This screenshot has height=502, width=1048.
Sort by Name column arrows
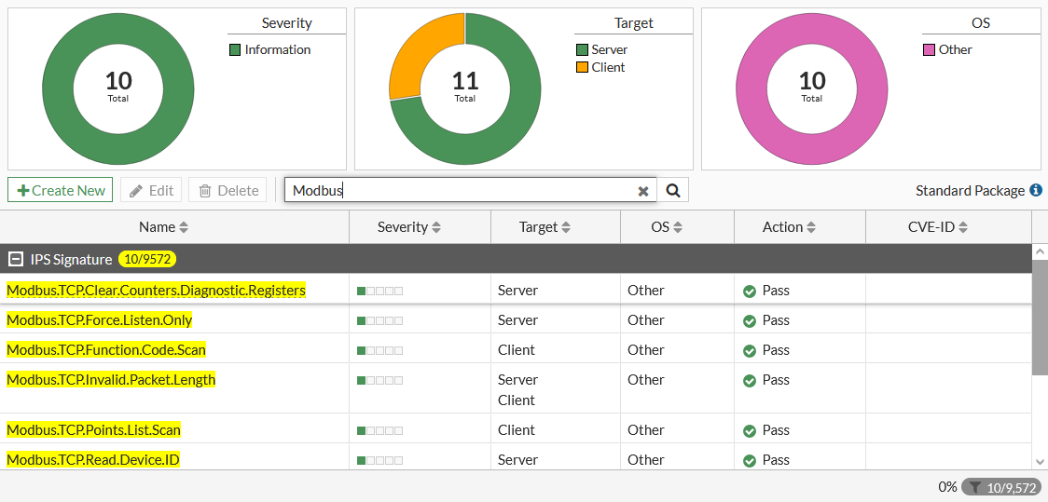coord(184,227)
